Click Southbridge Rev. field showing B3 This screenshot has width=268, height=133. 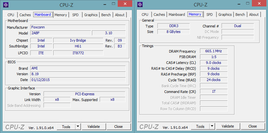120,46
